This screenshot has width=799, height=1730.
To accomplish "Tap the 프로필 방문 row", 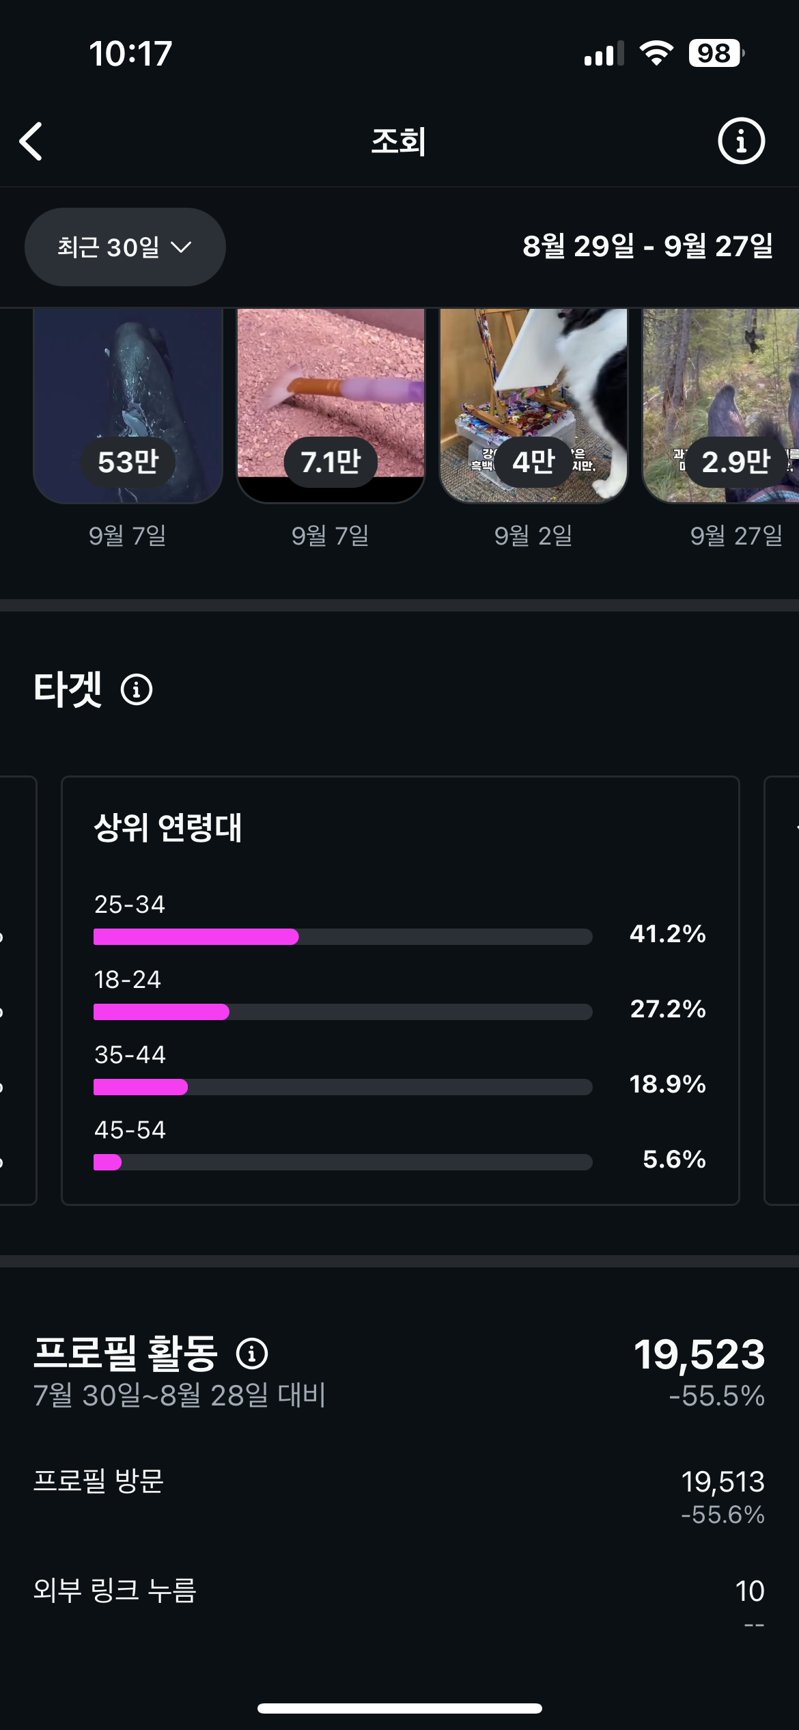I will pos(399,1495).
